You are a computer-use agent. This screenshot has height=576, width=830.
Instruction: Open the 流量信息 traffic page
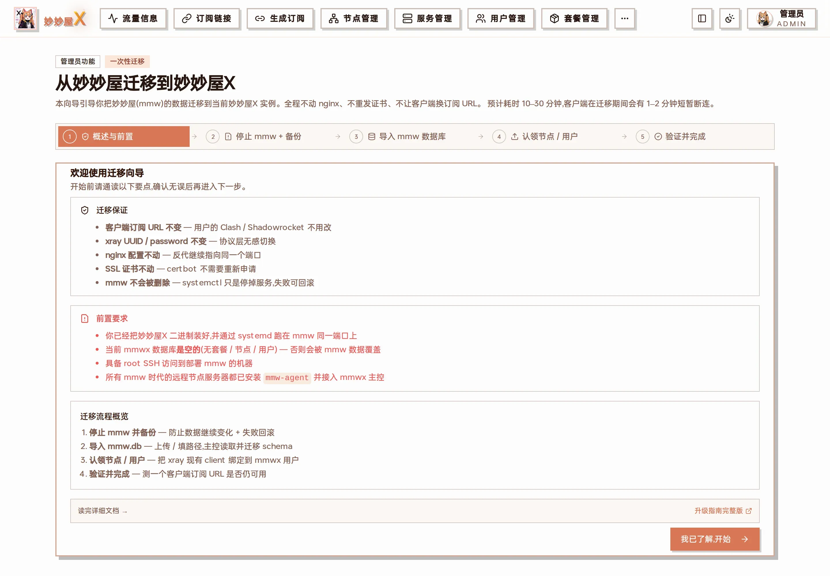coord(133,18)
